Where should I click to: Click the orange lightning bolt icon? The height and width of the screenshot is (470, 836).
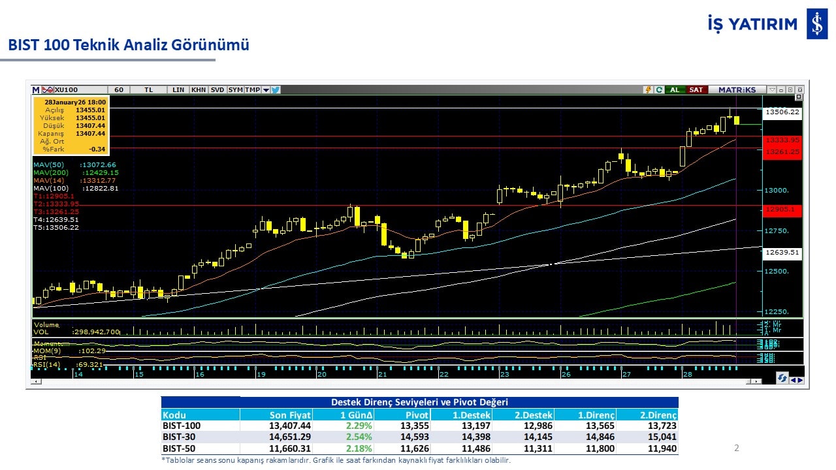pos(648,90)
